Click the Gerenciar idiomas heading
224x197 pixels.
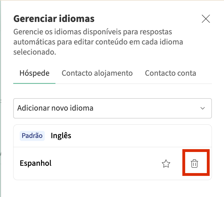pos(54,19)
